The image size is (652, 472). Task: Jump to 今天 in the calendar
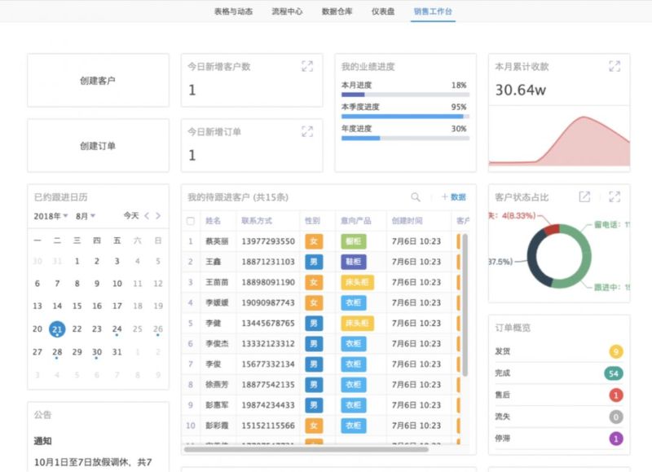point(131,215)
